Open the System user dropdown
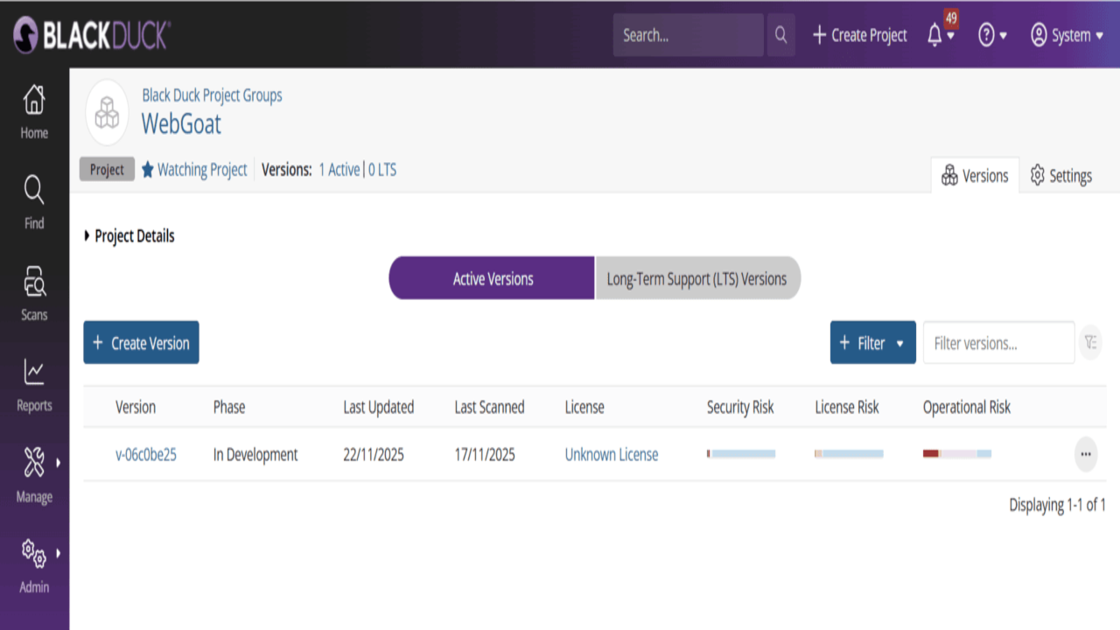This screenshot has height=630, width=1120. pyautogui.click(x=1067, y=35)
